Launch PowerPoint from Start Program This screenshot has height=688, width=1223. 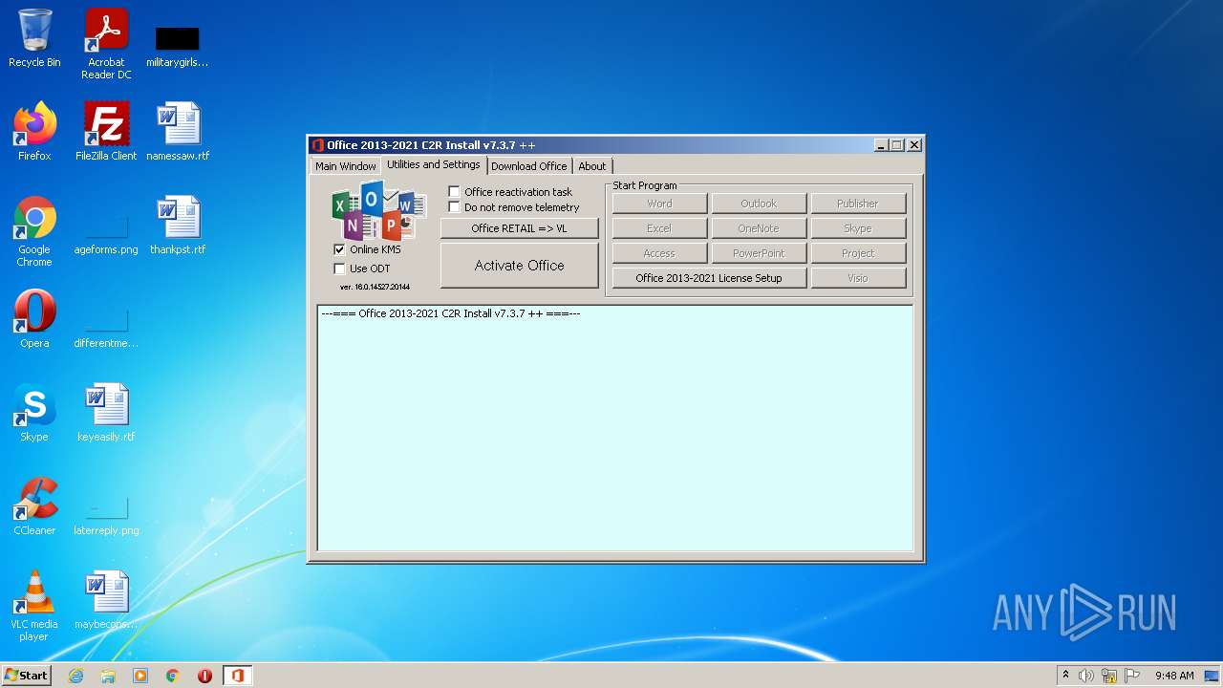point(759,253)
